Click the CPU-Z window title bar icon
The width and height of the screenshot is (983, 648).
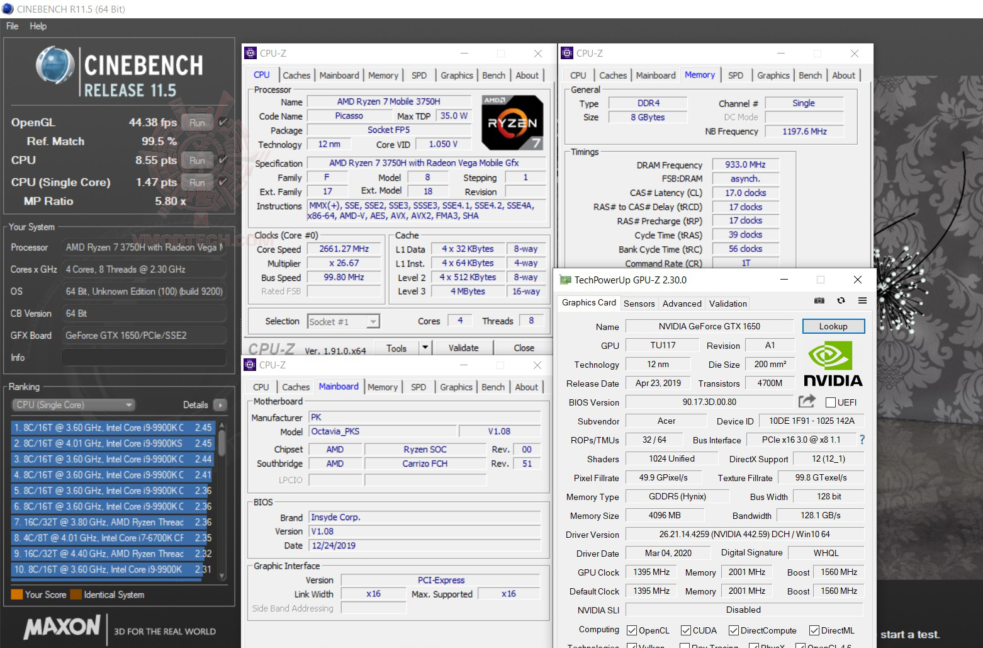click(x=252, y=53)
